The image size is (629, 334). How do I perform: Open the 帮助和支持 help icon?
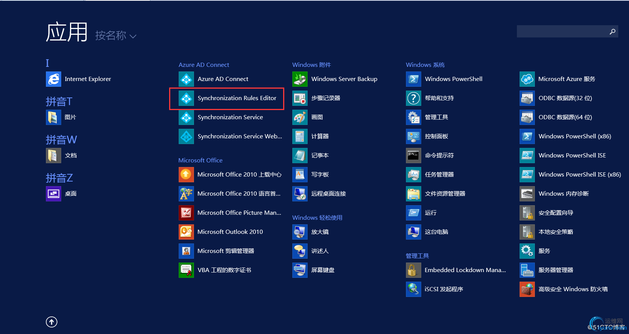(x=414, y=98)
